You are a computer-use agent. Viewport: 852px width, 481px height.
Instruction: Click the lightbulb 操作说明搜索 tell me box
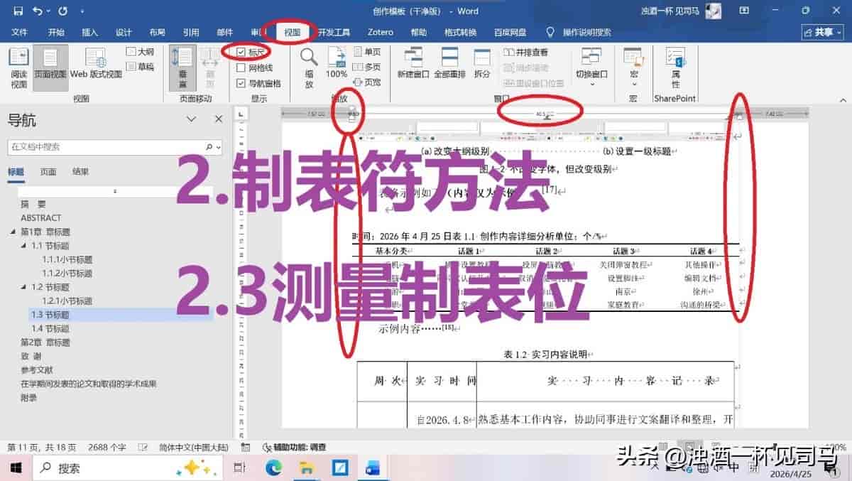578,33
